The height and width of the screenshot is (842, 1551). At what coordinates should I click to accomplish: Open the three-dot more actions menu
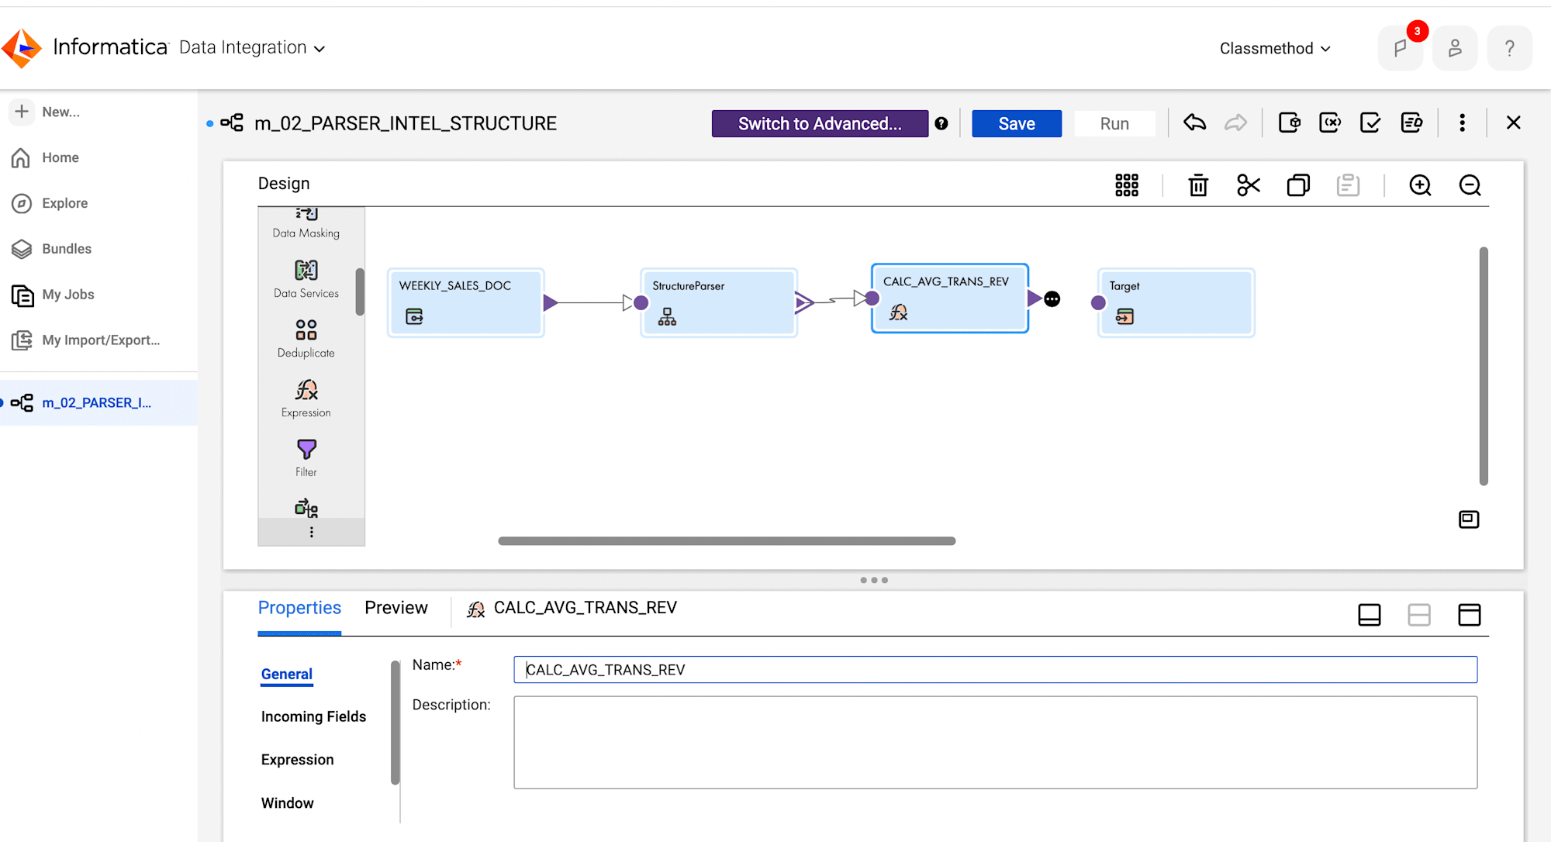click(1462, 123)
